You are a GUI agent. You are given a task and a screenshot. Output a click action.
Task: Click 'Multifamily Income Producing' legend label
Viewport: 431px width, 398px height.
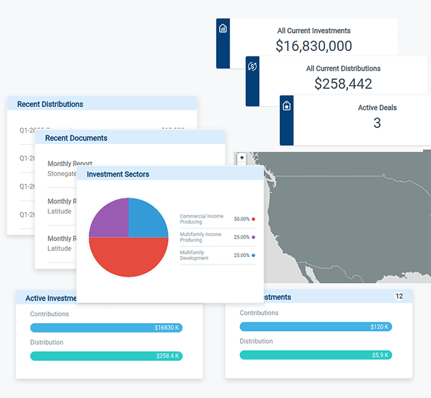click(200, 237)
